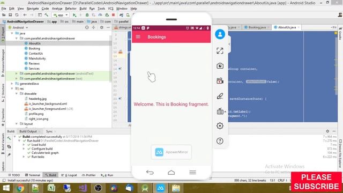Open the hamburger menu in Bookings app
343x193 pixels.
[x=138, y=37]
